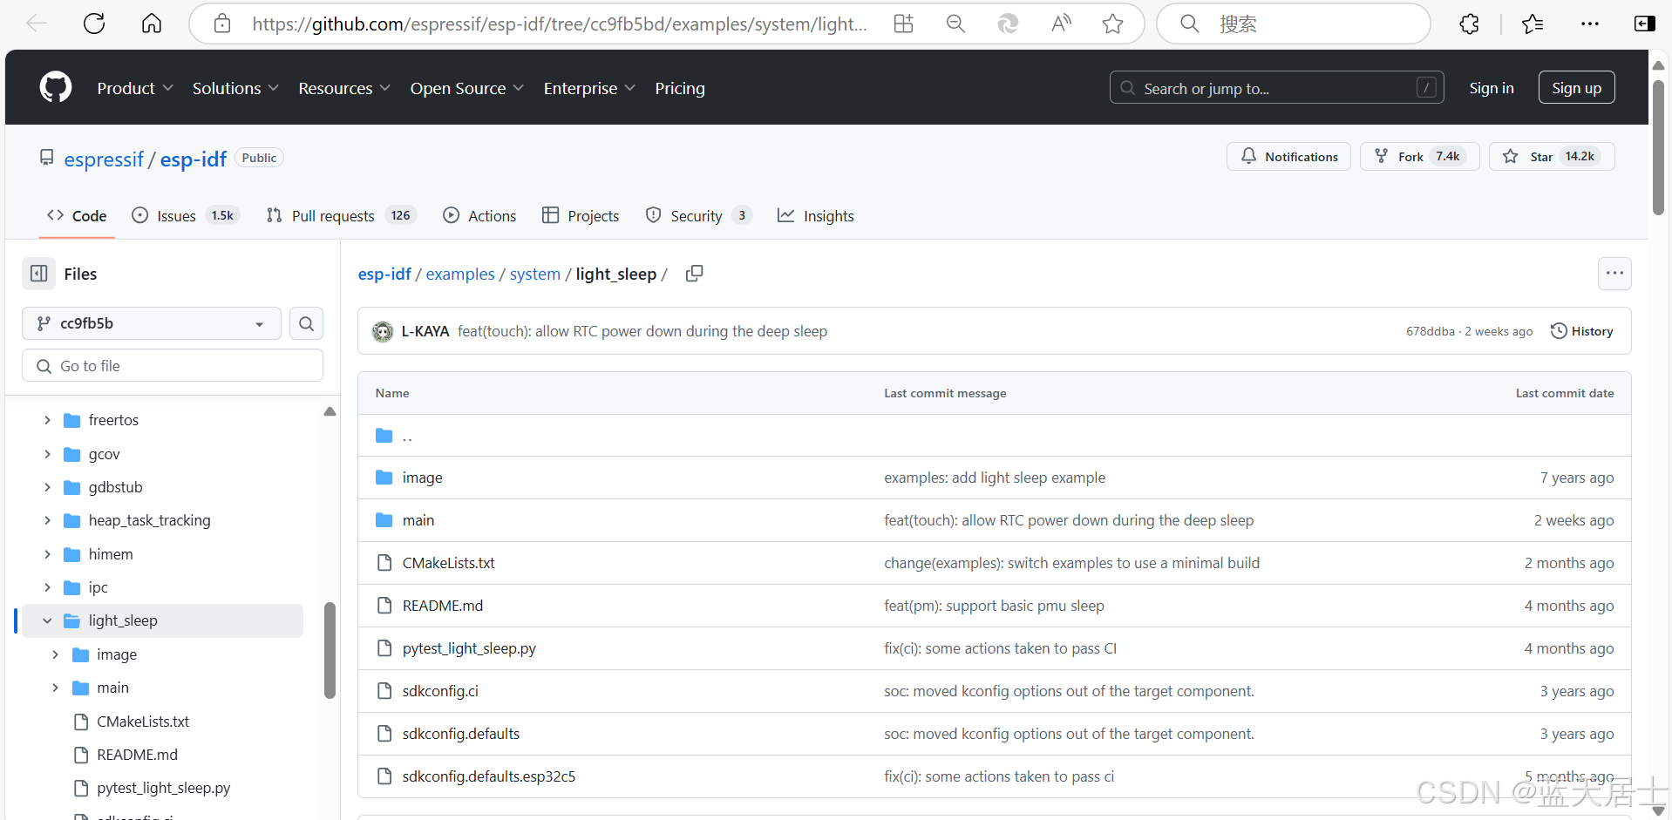Click the read aloud icon in address bar
This screenshot has height=820, width=1672.
[x=1061, y=24]
